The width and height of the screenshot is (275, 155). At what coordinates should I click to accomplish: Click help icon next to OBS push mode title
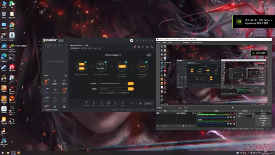click(121, 55)
